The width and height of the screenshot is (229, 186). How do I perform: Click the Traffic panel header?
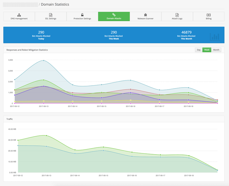(x=10, y=118)
